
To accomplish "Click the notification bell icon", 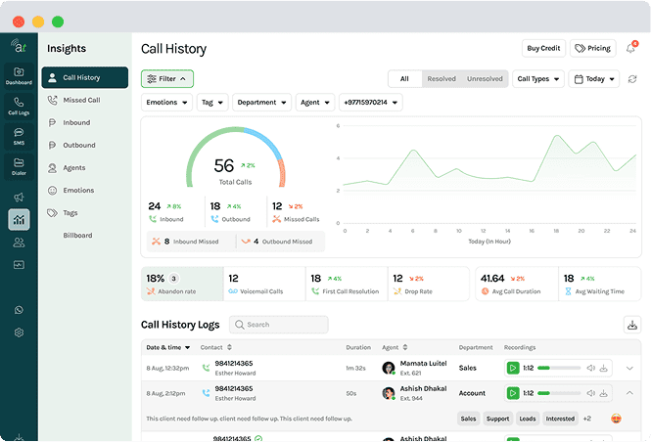I will click(x=630, y=48).
